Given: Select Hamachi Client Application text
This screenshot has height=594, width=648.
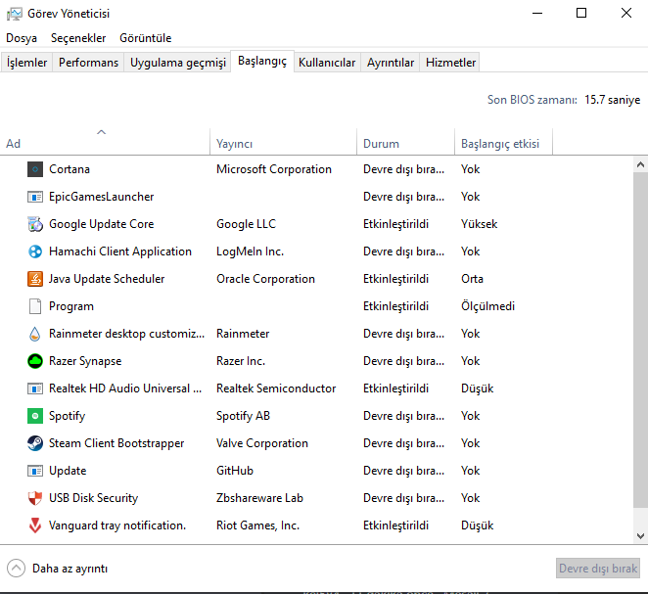Looking at the screenshot, I should [120, 251].
